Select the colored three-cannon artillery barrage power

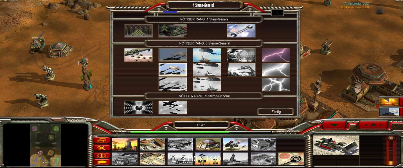[173, 70]
